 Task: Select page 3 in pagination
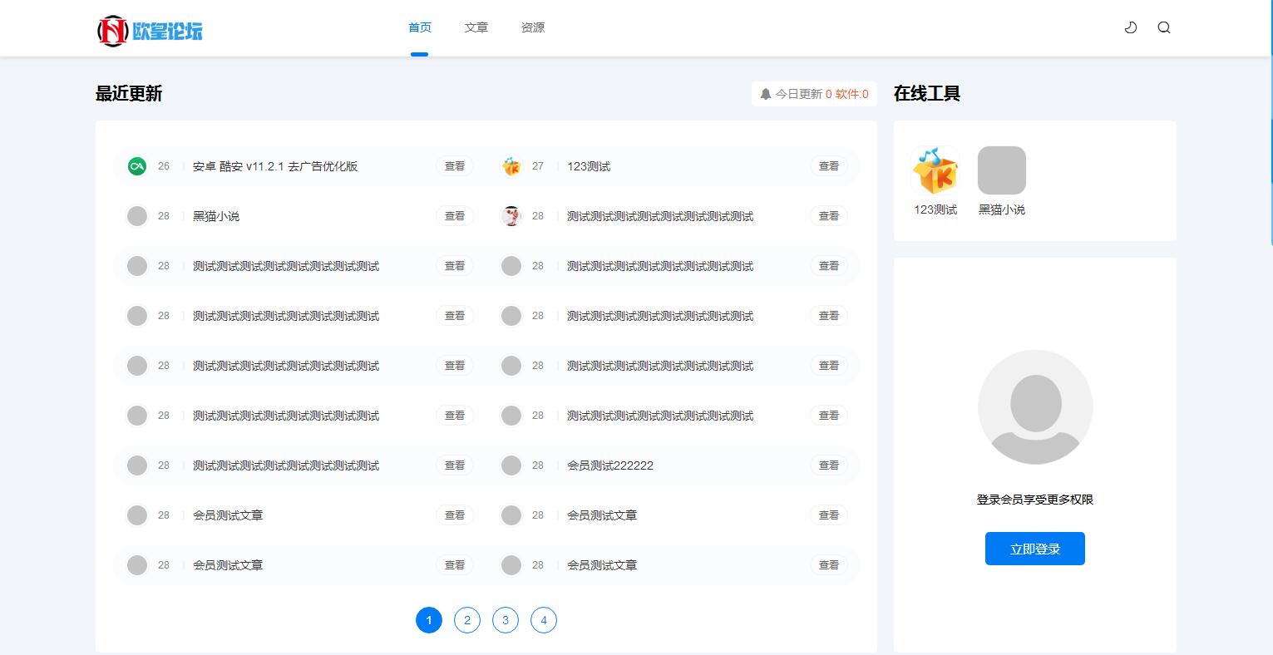click(506, 620)
